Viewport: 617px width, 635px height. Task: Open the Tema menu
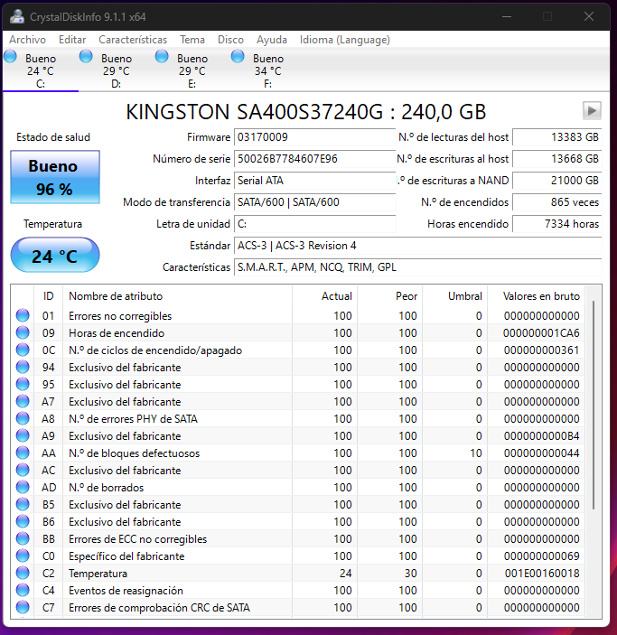(192, 40)
